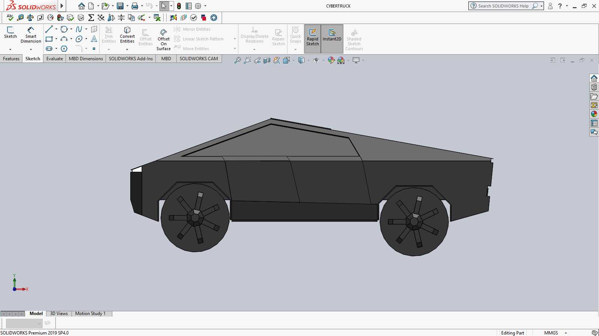Screen dimensions: 599x336
Task: Switch to the Features tab
Action: [x=11, y=59]
